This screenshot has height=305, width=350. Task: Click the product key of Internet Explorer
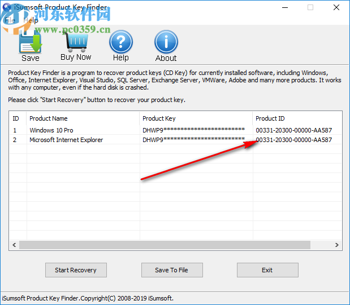click(193, 140)
